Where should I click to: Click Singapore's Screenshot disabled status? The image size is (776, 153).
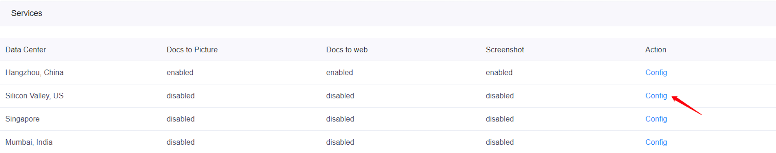coord(499,119)
